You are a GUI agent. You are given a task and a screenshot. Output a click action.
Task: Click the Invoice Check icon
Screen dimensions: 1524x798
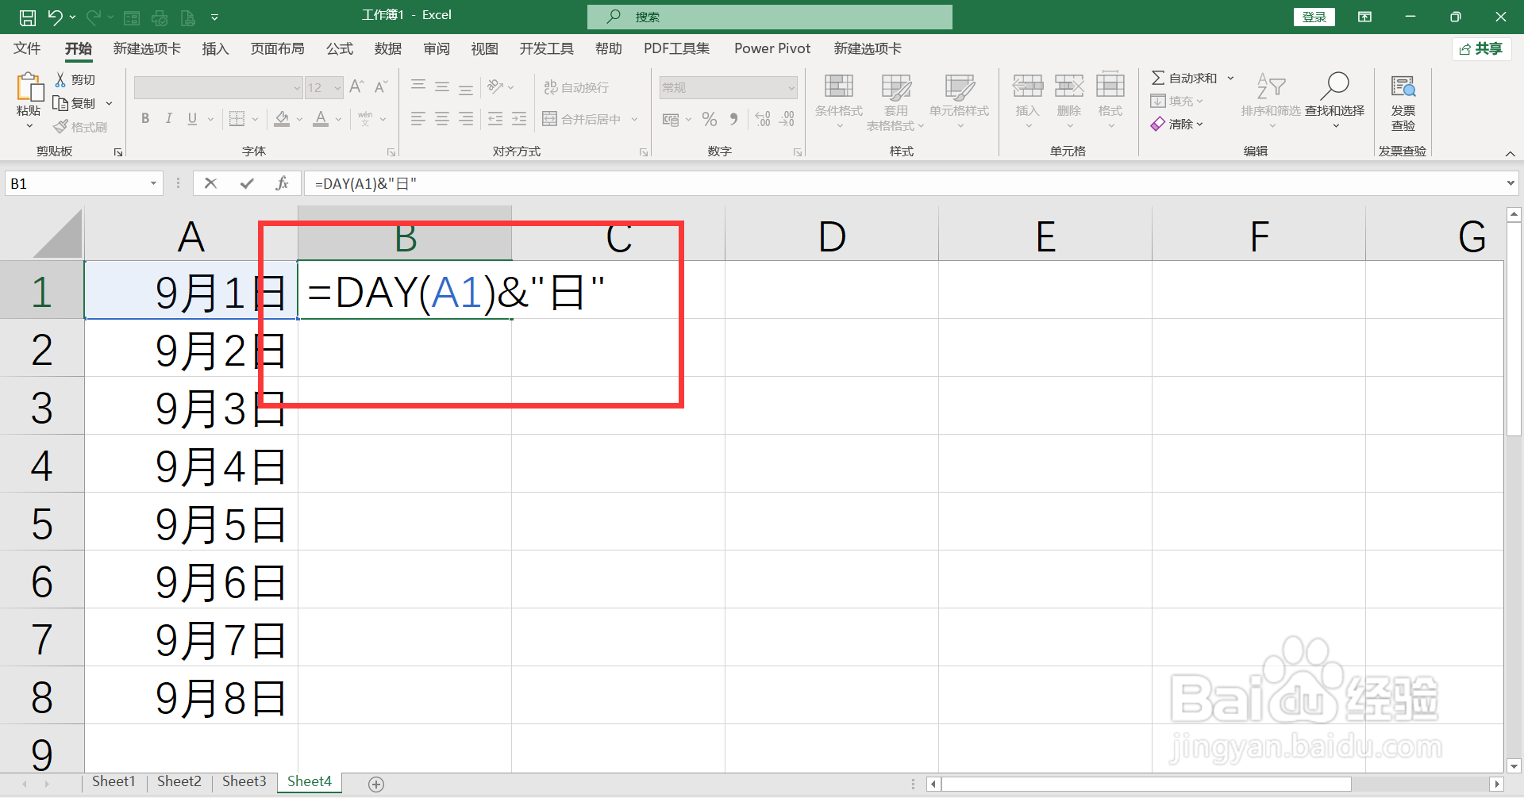tap(1403, 86)
